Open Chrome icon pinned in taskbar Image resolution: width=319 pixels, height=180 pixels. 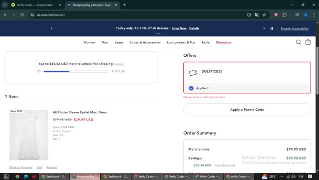(x=17, y=177)
